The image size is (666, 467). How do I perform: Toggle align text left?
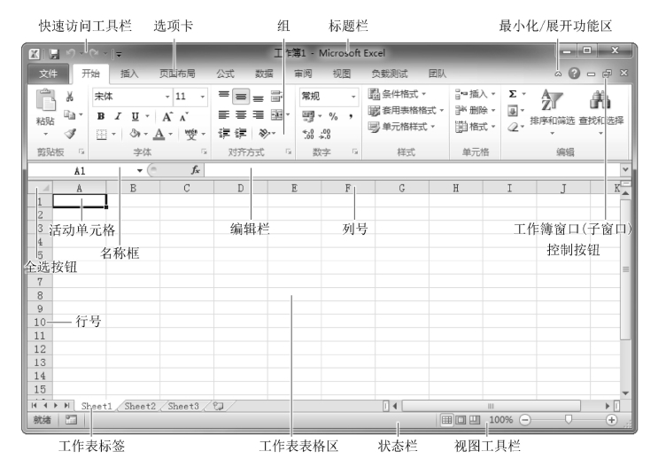(224, 114)
